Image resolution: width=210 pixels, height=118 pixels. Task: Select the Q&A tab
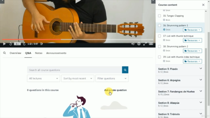click(28, 53)
